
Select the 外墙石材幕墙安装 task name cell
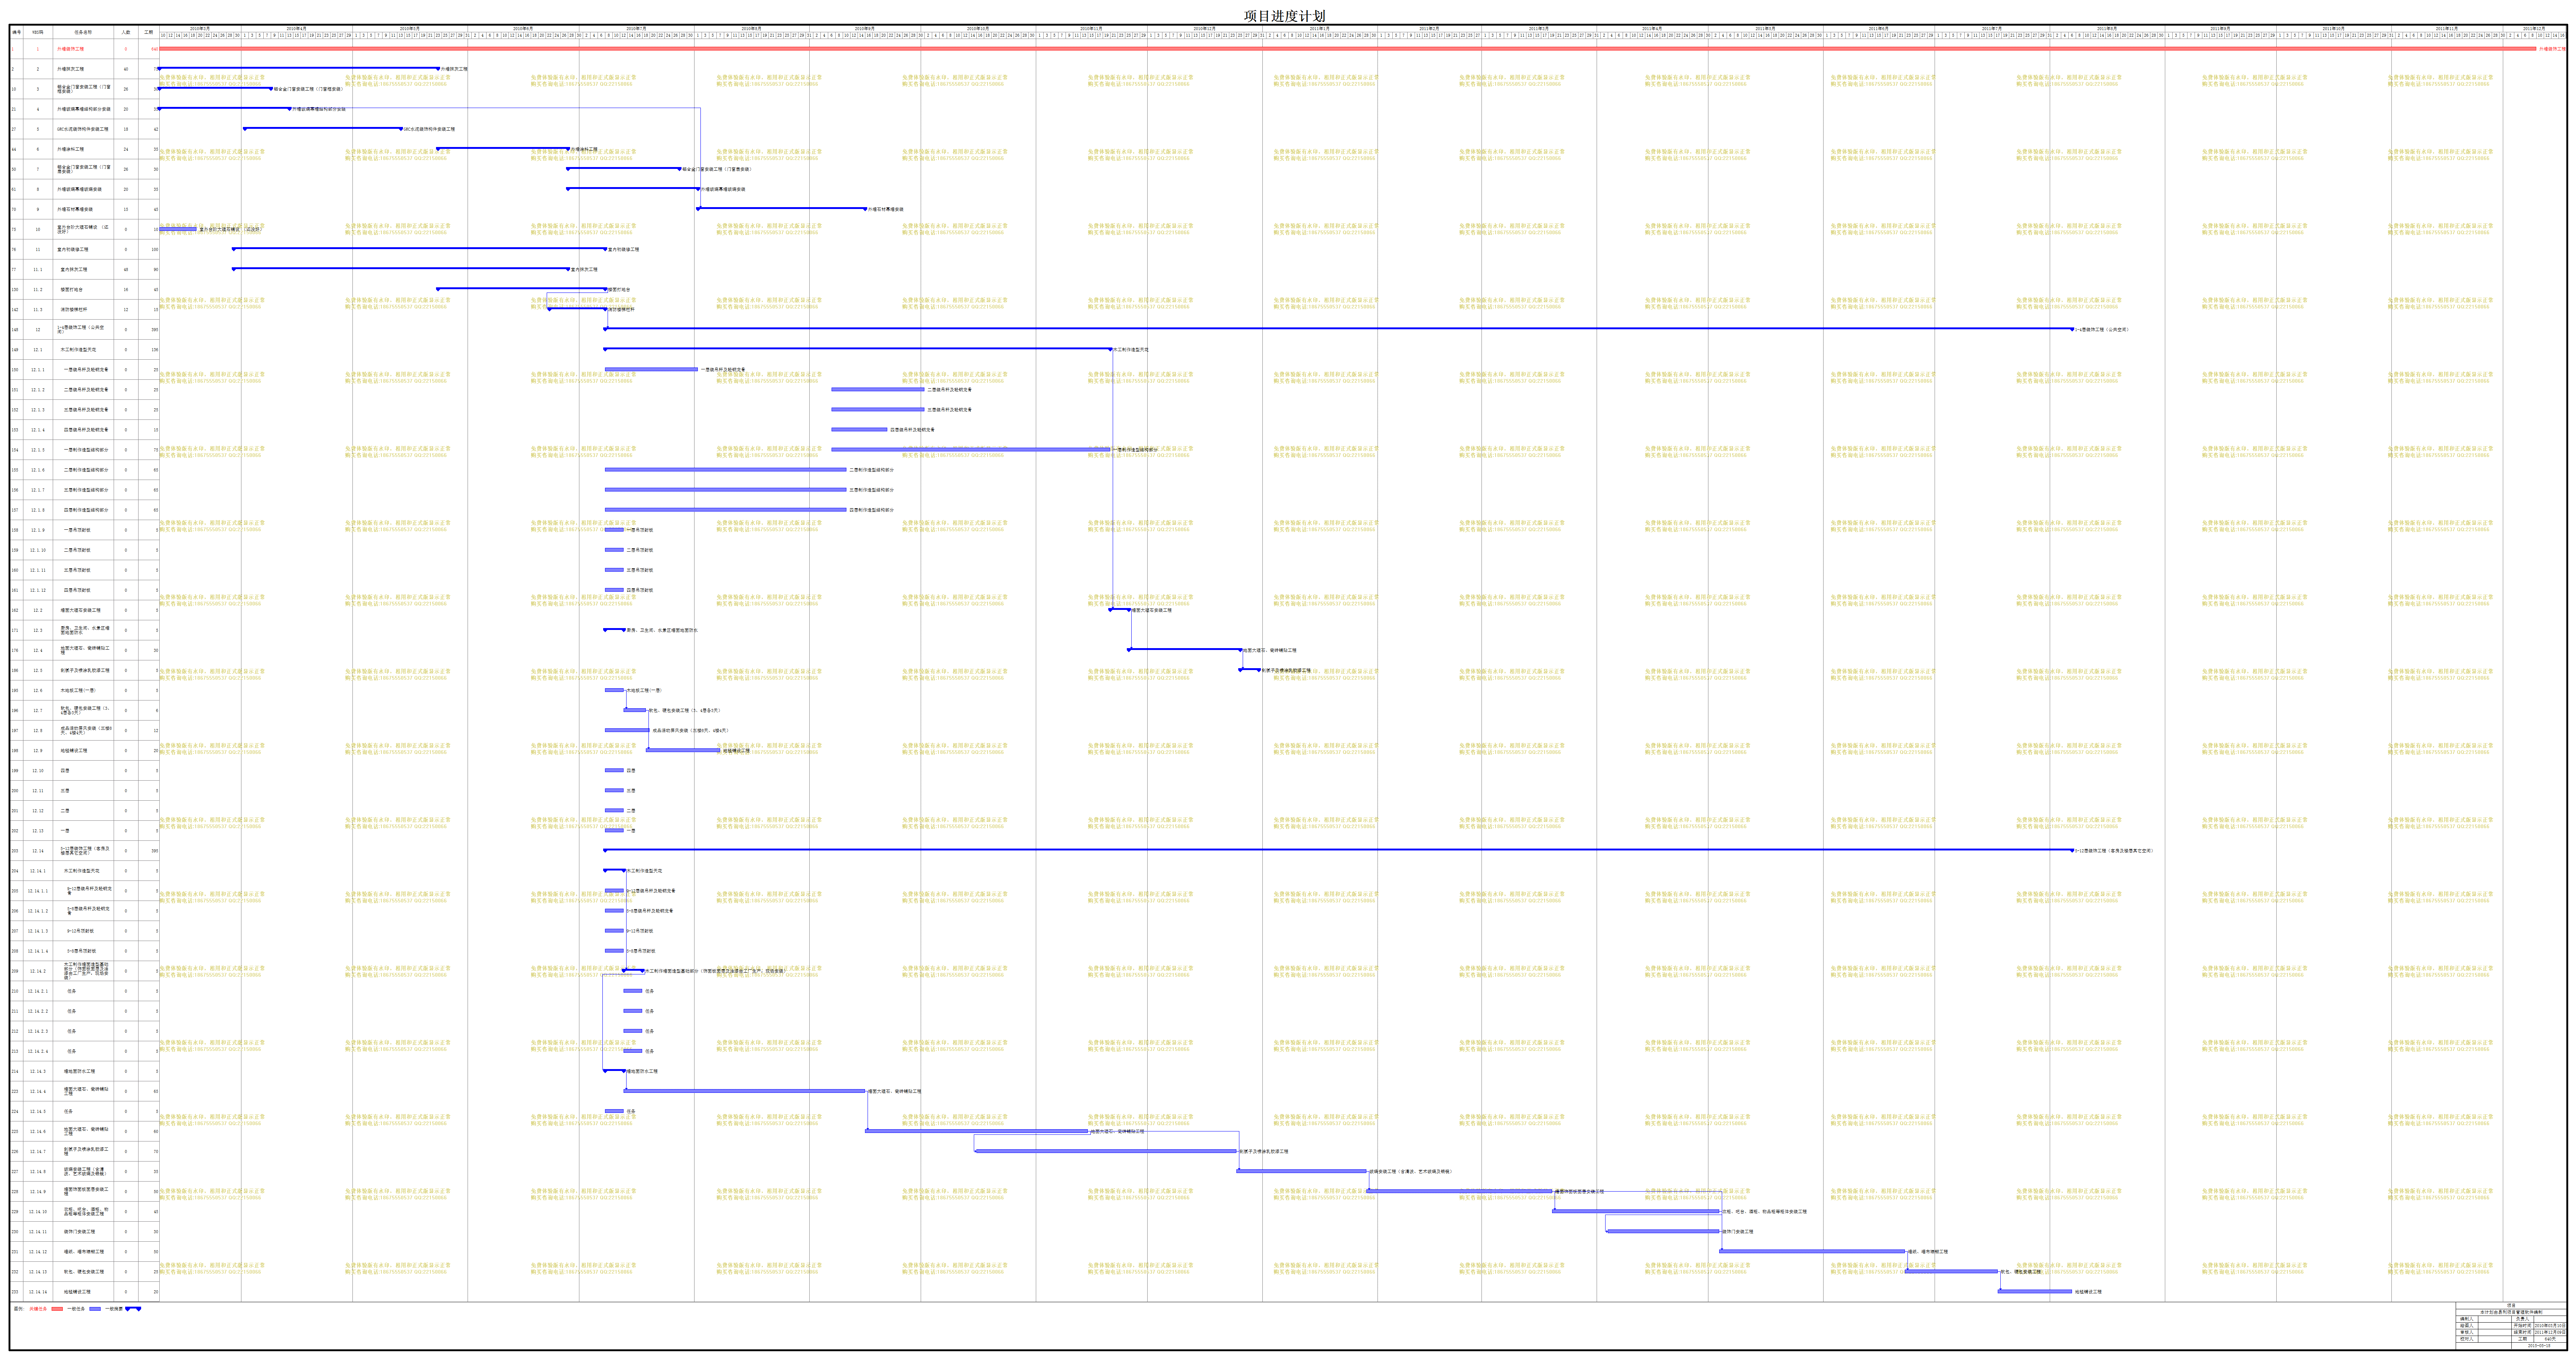pos(83,209)
